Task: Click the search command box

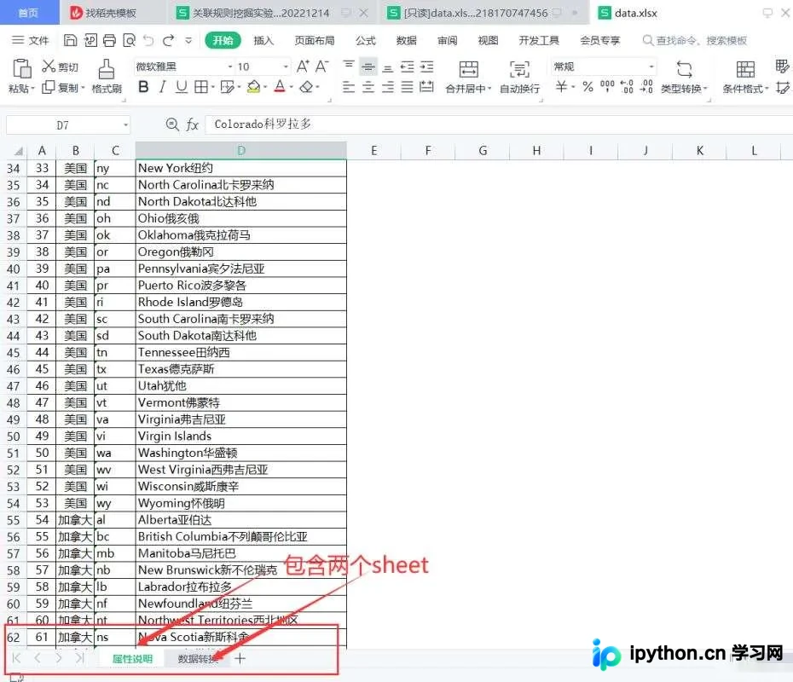Action: click(x=695, y=40)
